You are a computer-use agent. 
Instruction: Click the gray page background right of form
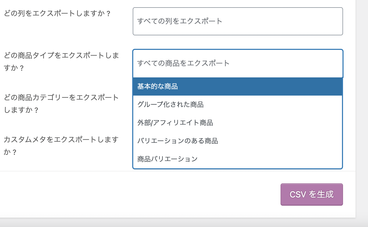pyautogui.click(x=362, y=104)
